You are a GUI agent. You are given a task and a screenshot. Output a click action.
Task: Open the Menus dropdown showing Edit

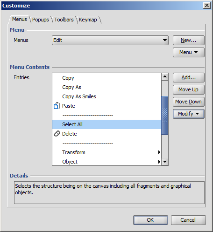click(110, 40)
